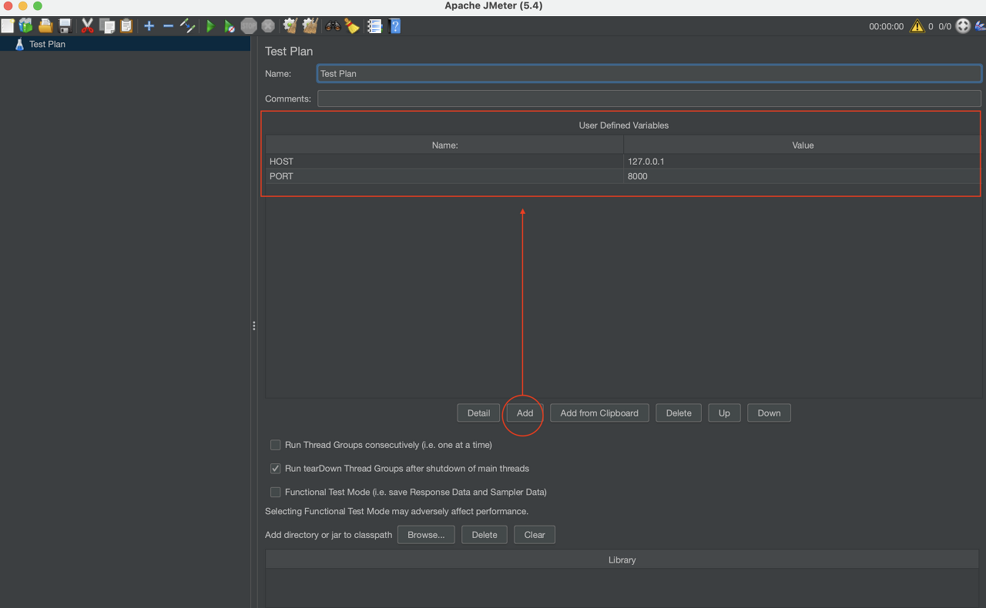Click the Clear All double broom icon

pos(310,26)
